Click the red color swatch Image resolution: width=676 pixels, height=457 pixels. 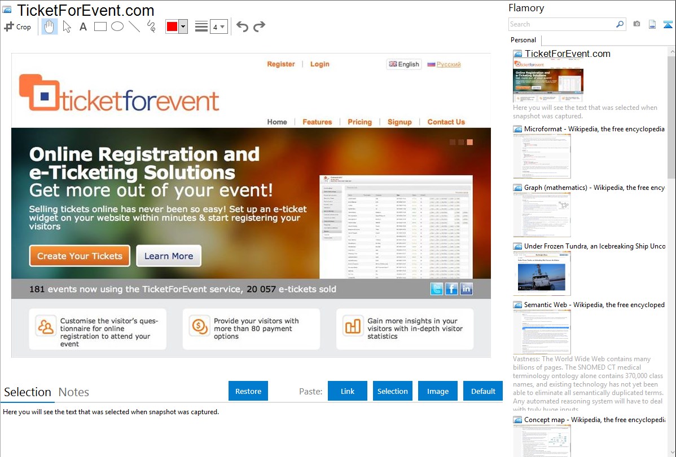[172, 26]
